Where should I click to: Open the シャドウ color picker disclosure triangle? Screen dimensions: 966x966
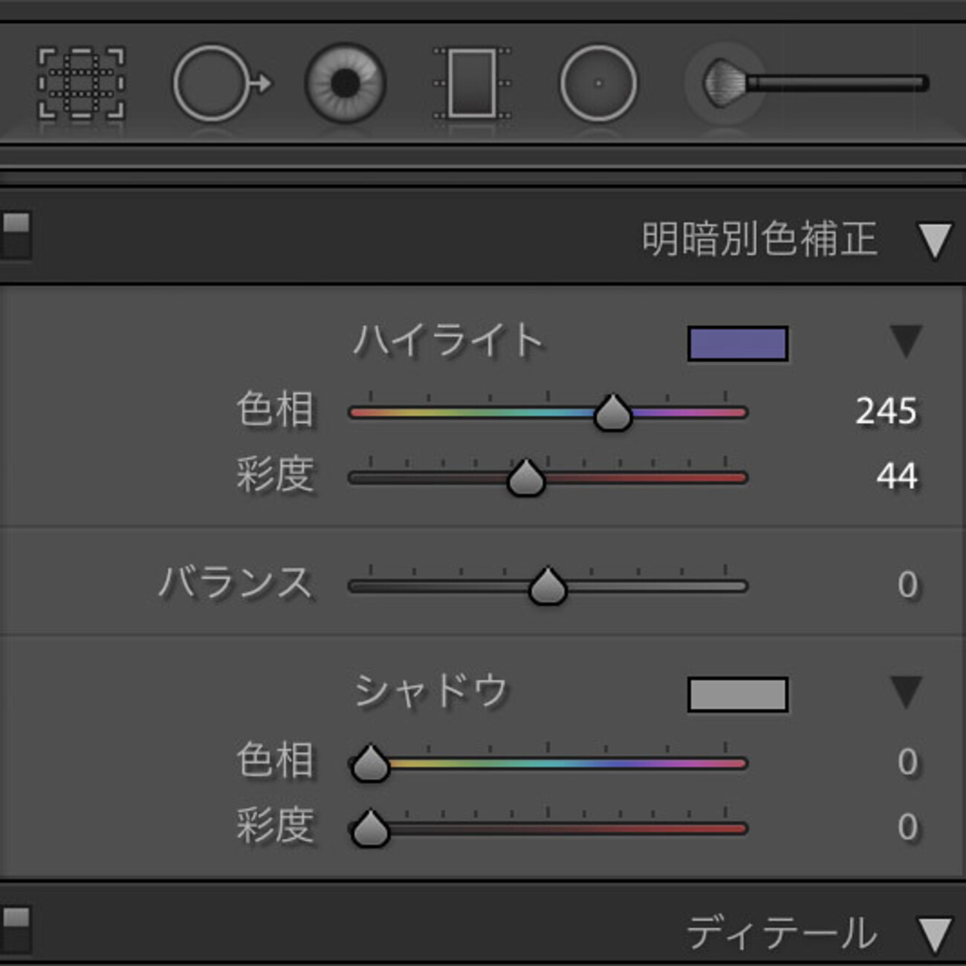(906, 692)
